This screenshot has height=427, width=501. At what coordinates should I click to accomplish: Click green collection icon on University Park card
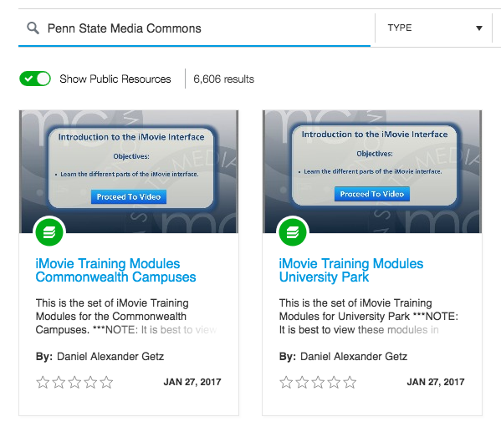(293, 232)
